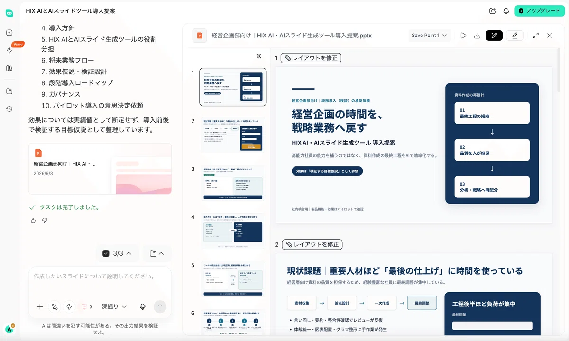Download the pptx presentation
The image size is (569, 341).
[x=477, y=36]
